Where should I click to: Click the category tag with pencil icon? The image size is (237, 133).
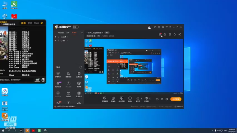[x=91, y=36]
